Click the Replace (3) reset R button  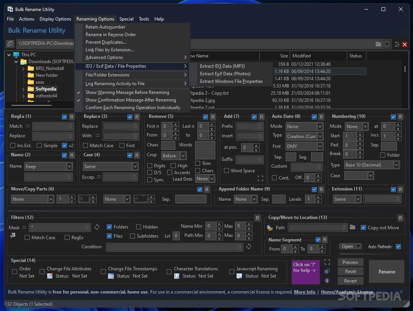click(137, 117)
